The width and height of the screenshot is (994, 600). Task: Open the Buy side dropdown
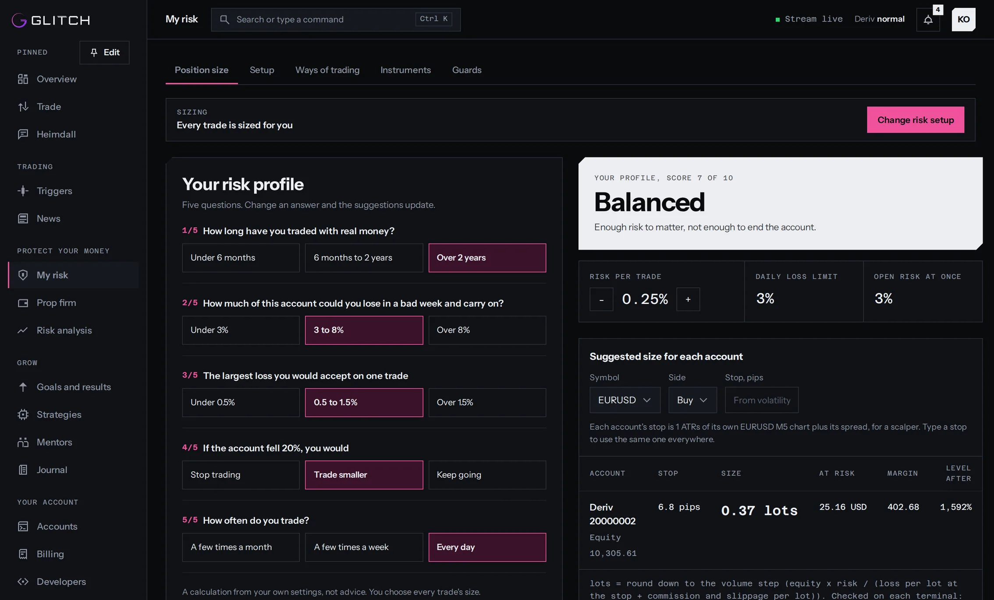(692, 400)
